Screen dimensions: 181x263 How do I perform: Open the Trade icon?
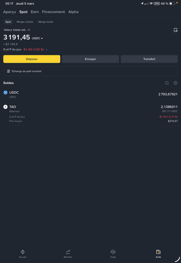113,252
